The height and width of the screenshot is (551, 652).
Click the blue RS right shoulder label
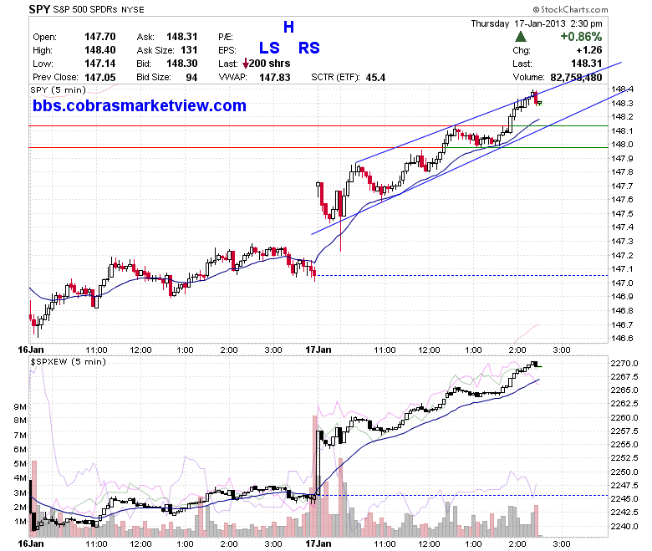[309, 48]
